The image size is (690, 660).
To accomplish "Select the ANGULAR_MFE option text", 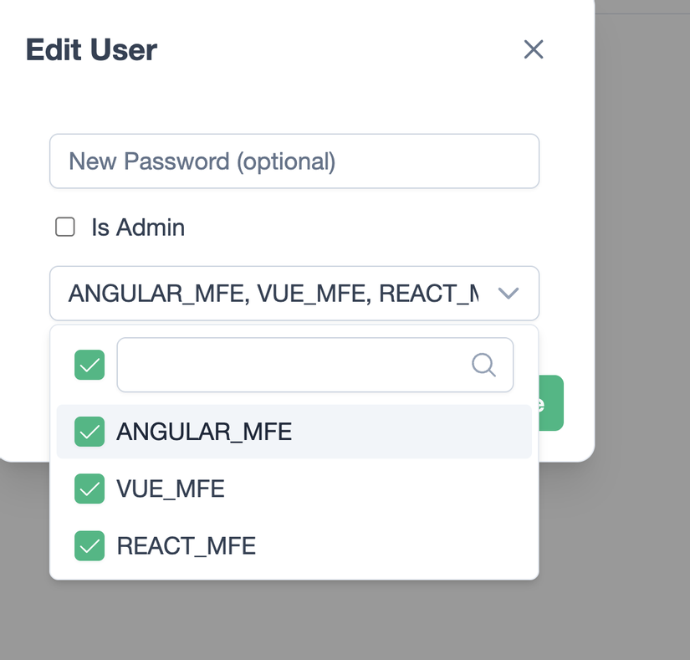I will pos(204,432).
